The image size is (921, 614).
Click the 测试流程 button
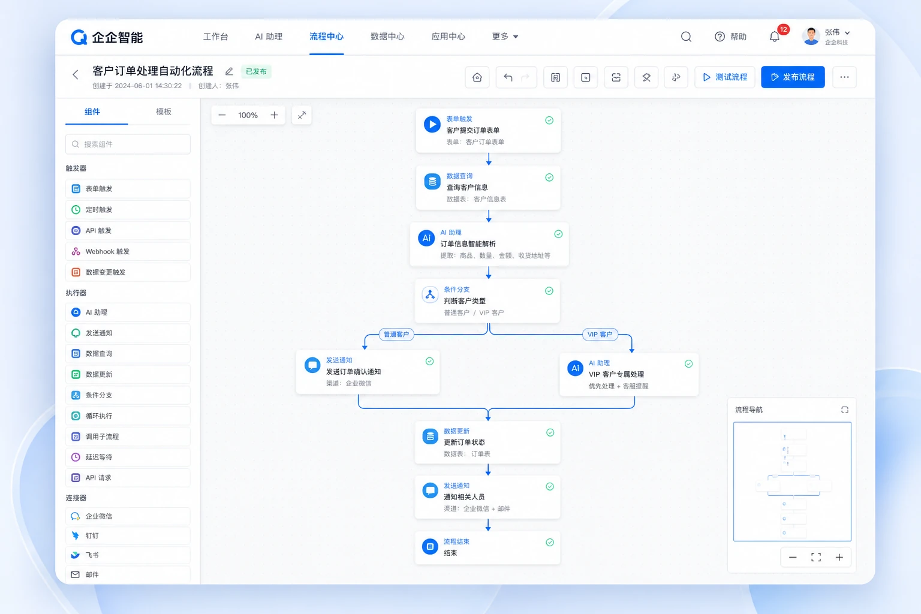[725, 77]
